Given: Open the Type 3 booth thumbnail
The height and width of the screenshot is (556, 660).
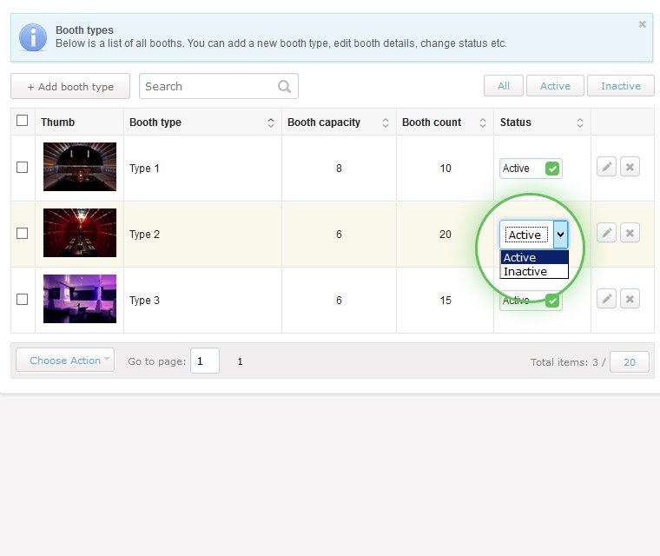Looking at the screenshot, I should click(80, 299).
